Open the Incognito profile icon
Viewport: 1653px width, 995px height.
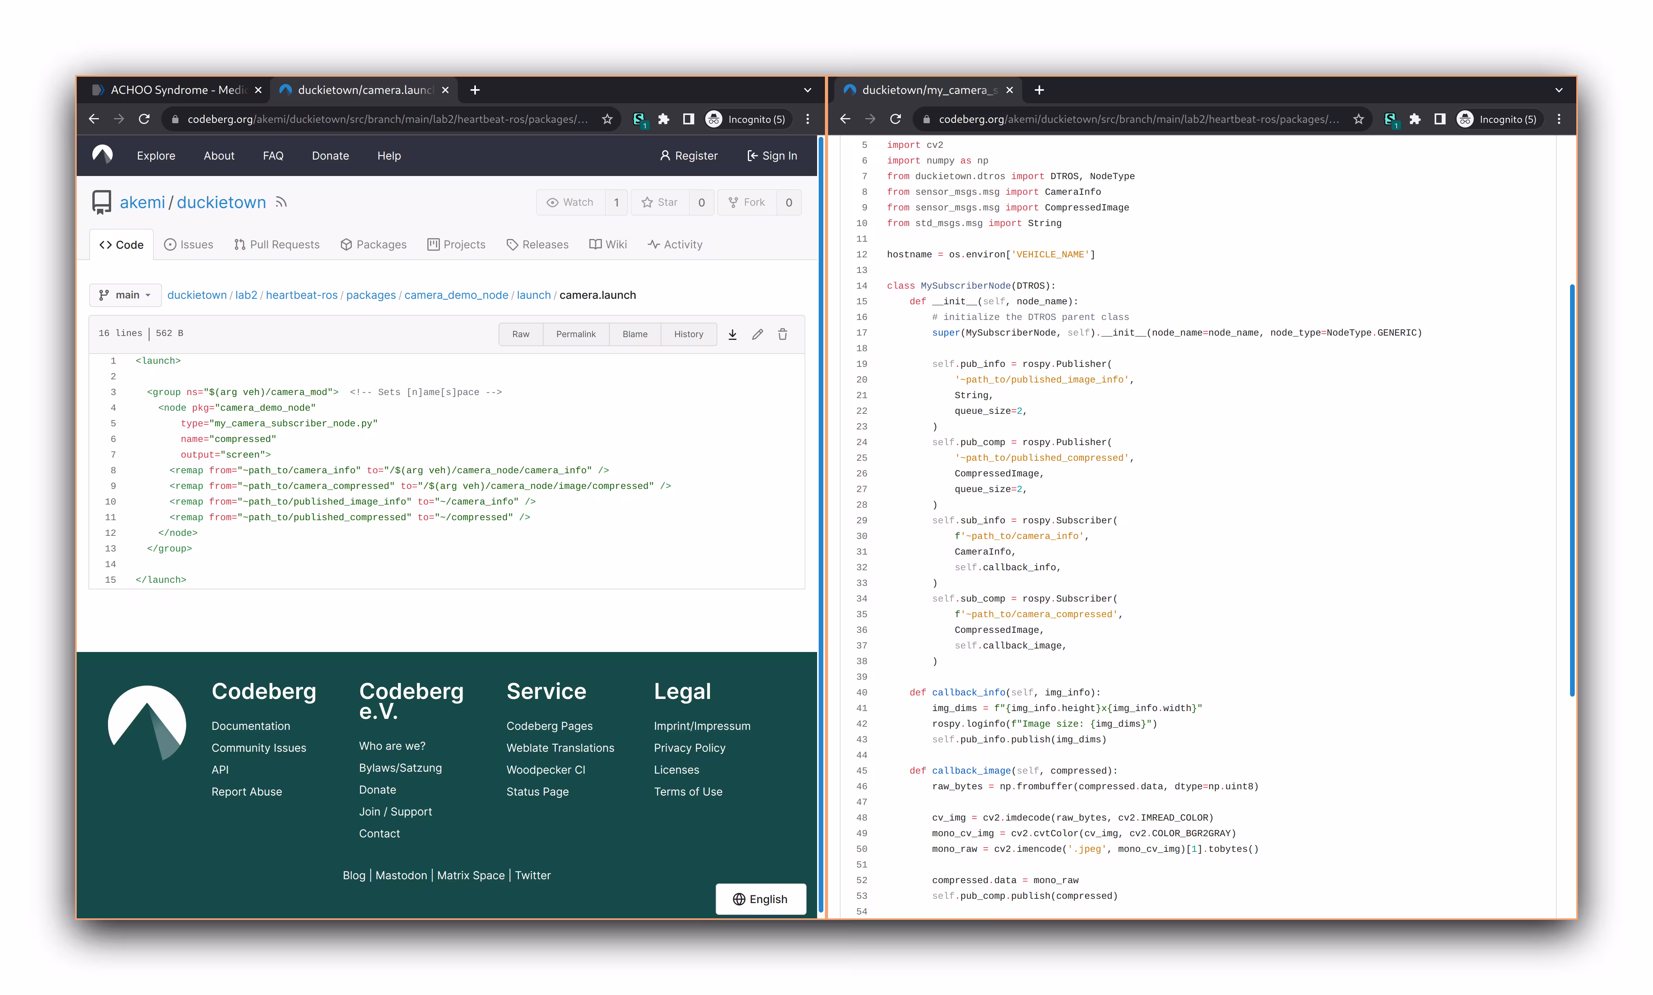pos(714,119)
